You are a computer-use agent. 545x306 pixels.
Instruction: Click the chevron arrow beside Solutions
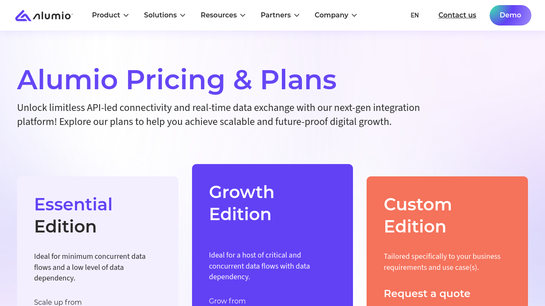183,15
